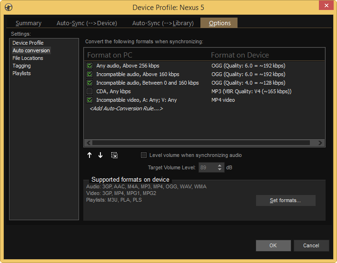
Task: Select Tagging in Settings list
Action: point(21,66)
